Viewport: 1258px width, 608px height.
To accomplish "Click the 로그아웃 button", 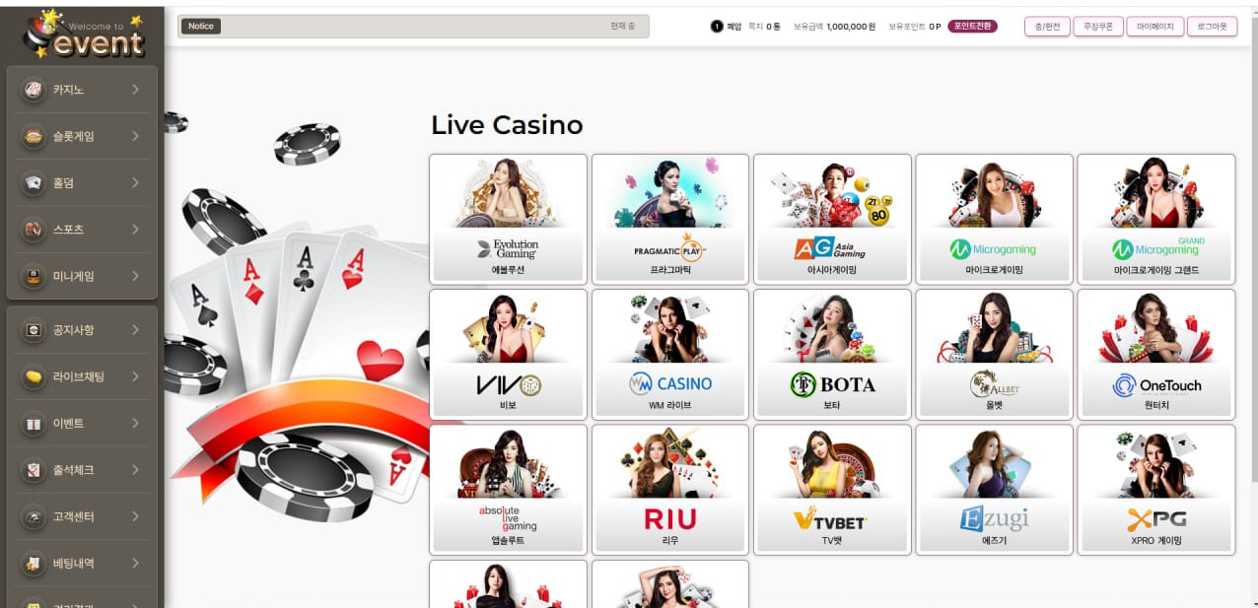I will tap(1213, 27).
